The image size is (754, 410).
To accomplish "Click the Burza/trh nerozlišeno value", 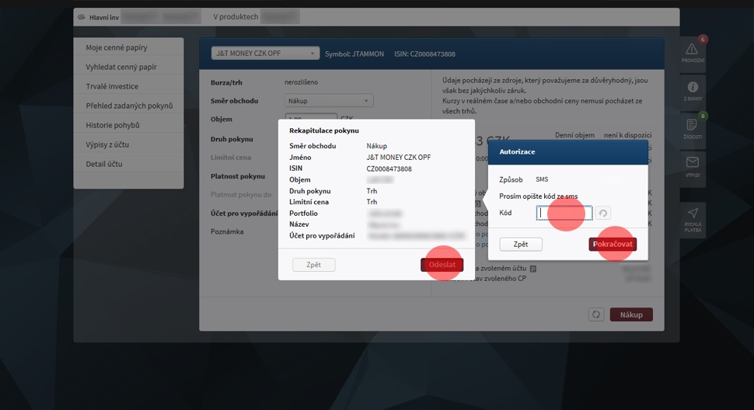I will (x=301, y=82).
